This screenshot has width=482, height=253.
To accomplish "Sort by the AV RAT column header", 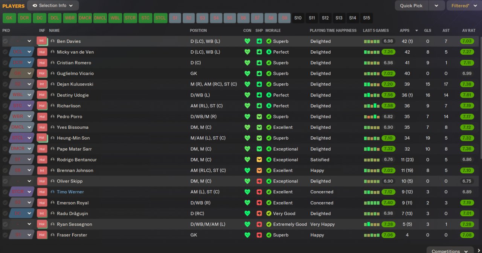I will [x=469, y=30].
